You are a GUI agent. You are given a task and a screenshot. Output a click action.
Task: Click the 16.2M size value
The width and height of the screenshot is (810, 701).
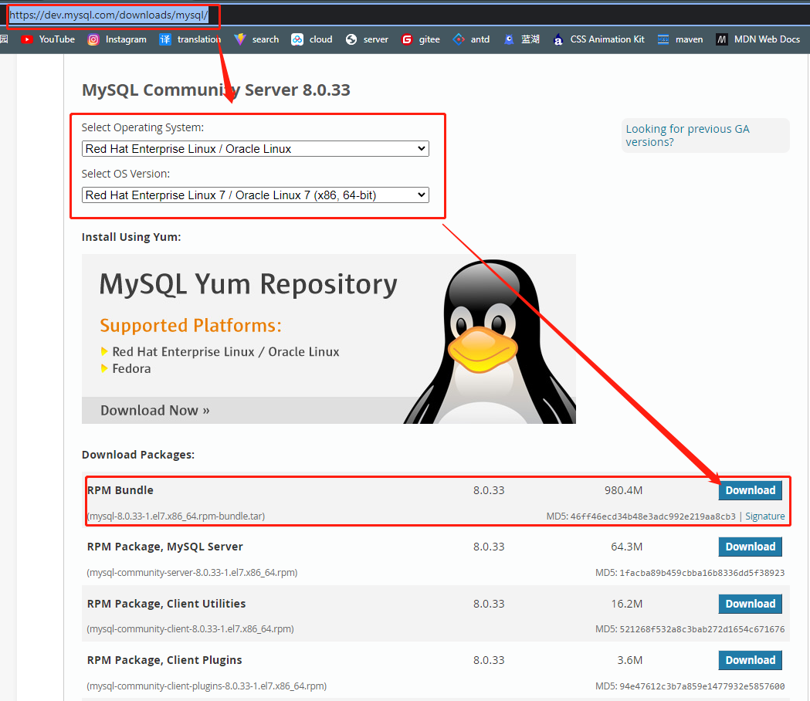coord(627,604)
